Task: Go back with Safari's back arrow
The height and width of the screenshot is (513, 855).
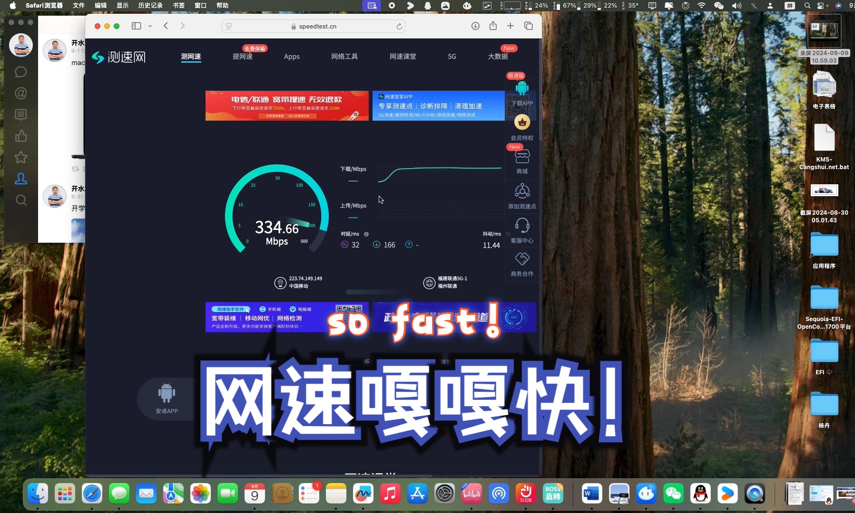Action: pyautogui.click(x=166, y=26)
